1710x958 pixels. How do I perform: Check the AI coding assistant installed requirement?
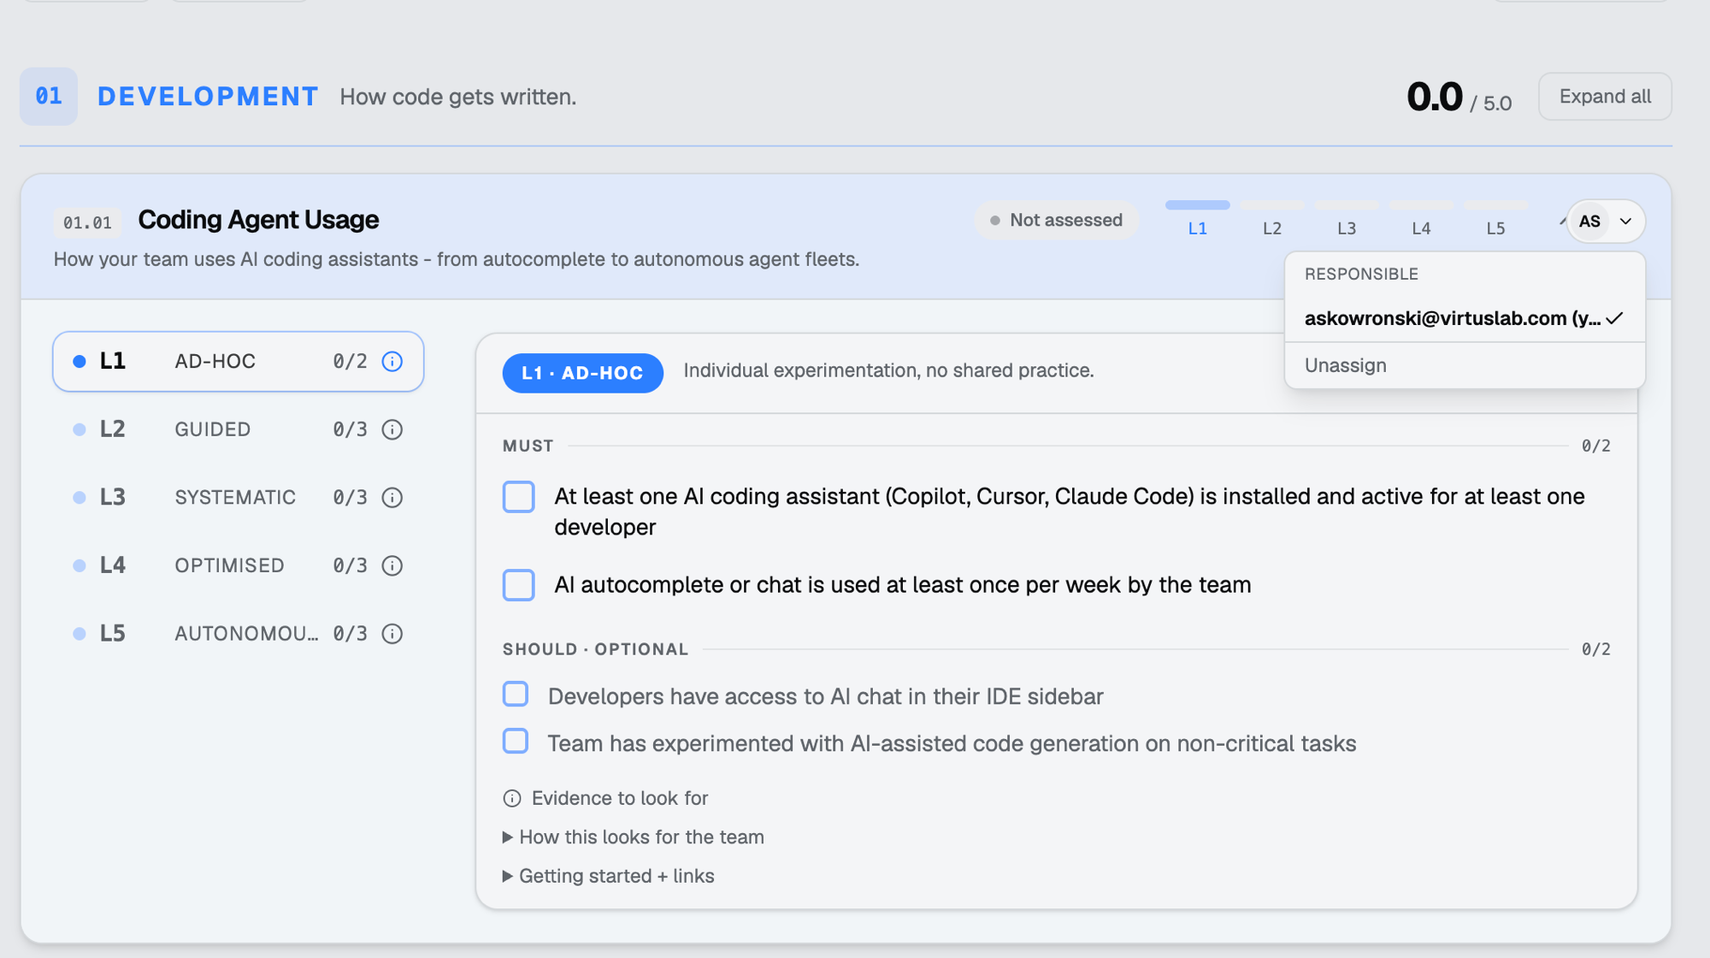point(519,497)
